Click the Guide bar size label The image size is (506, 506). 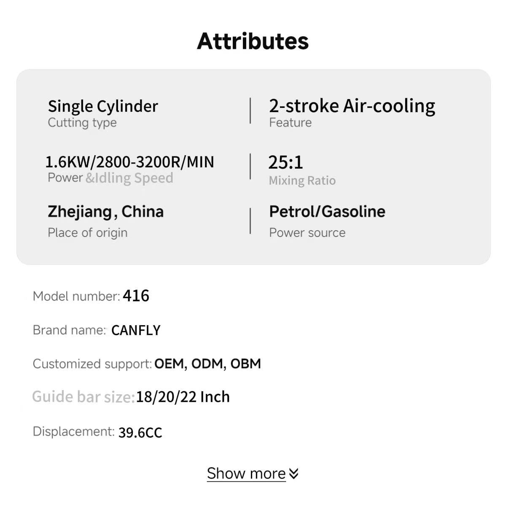tap(83, 397)
